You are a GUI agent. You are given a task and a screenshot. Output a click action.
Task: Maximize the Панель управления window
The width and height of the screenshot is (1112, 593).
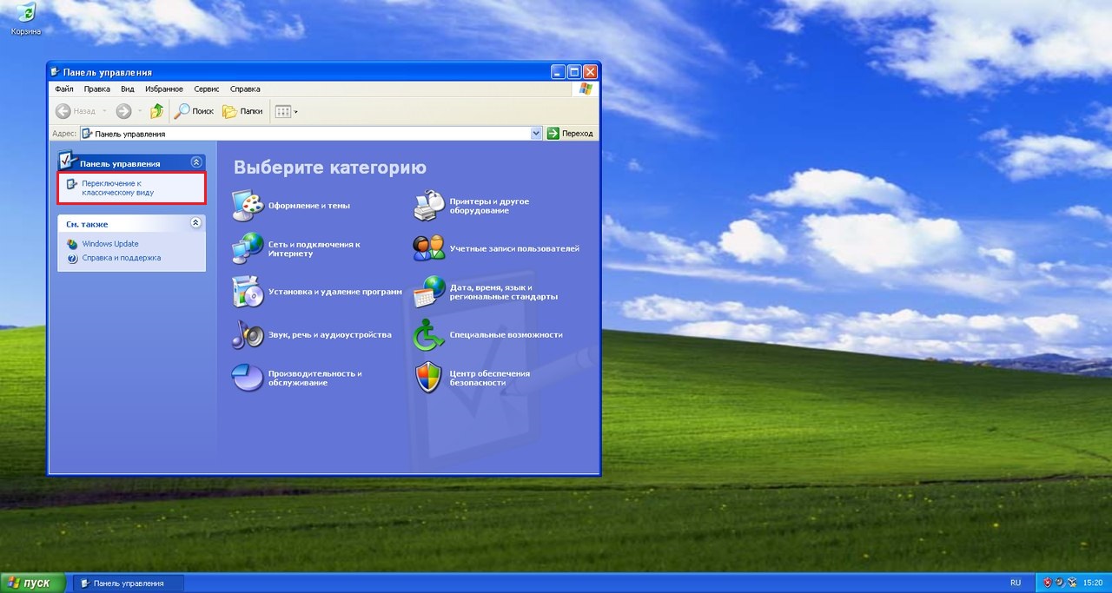click(574, 72)
